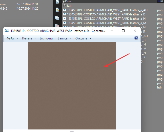
Task: Select partially visible file ending b_H
Action: coord(143,45)
